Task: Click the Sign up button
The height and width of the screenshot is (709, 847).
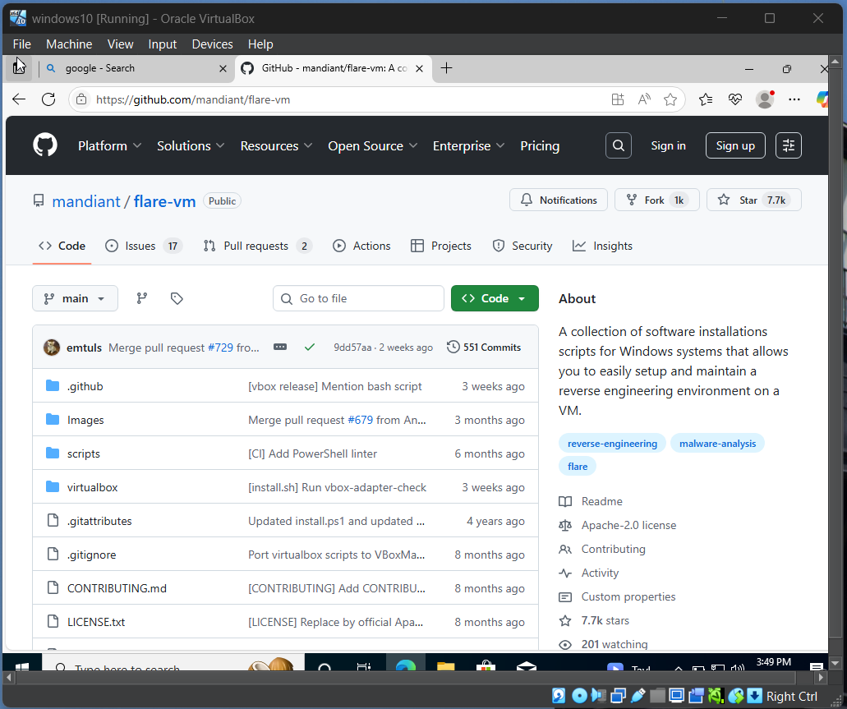Action: [735, 145]
